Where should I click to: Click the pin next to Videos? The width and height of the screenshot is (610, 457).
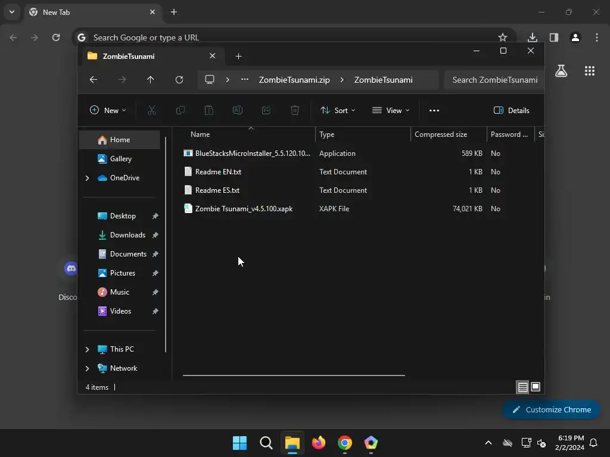coord(155,311)
